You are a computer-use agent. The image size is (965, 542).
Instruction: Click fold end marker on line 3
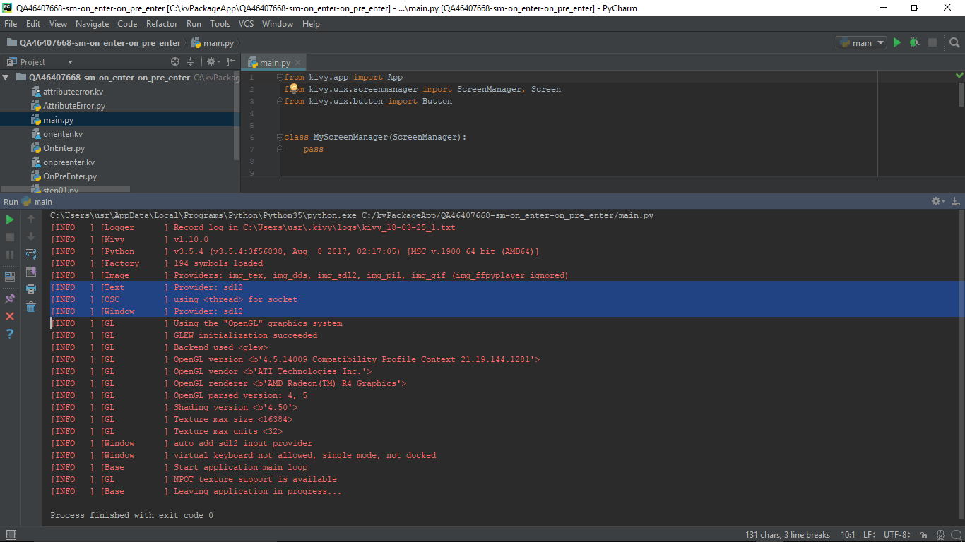click(x=280, y=101)
